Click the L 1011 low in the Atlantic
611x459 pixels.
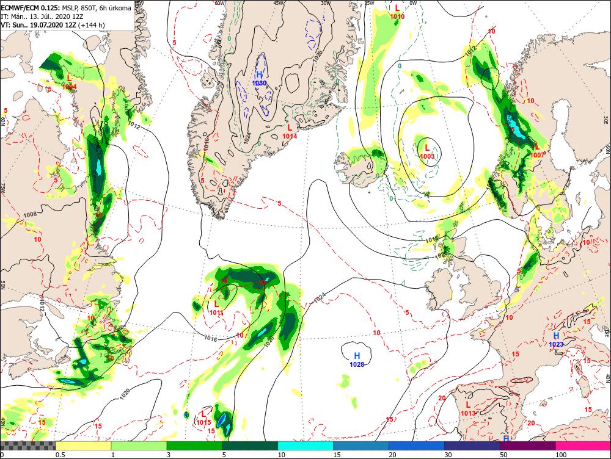click(x=216, y=308)
